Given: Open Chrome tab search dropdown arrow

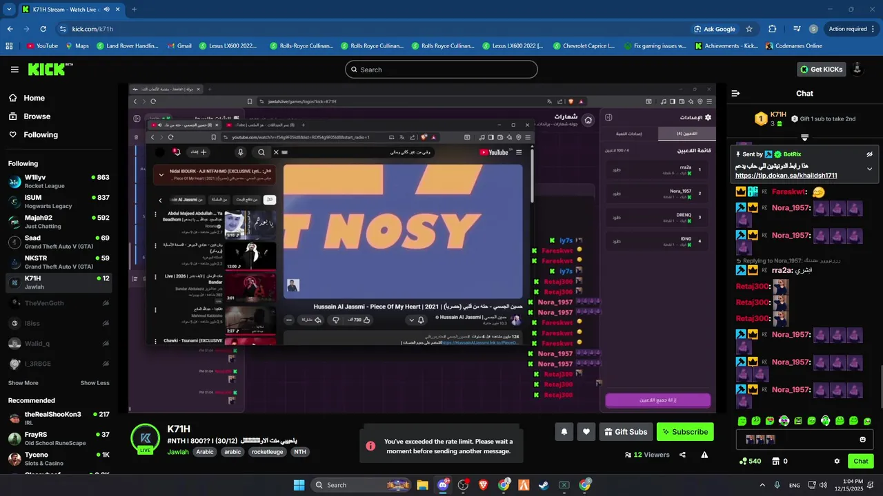Looking at the screenshot, I should point(9,9).
